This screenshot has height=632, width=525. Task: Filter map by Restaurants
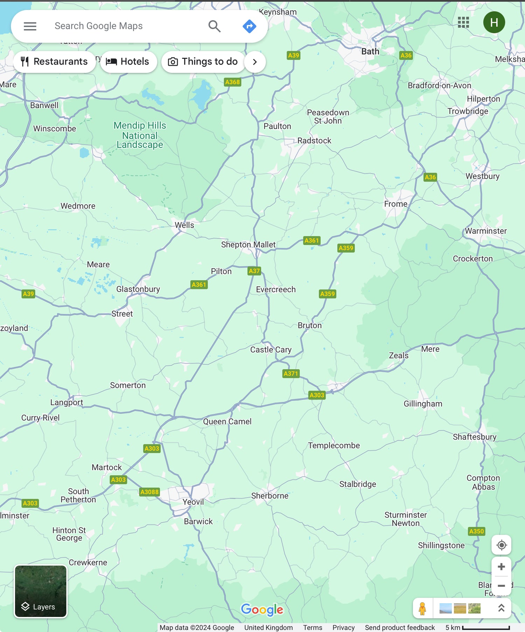coord(54,62)
